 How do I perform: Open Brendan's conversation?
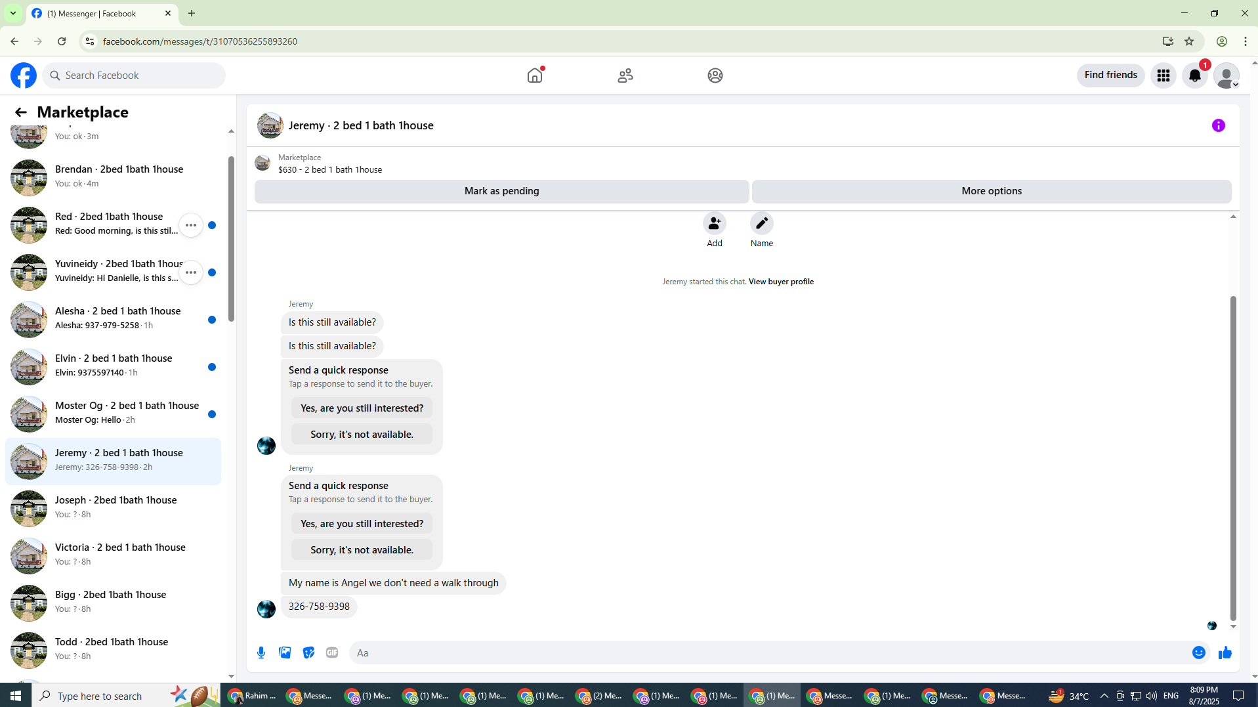pyautogui.click(x=113, y=178)
